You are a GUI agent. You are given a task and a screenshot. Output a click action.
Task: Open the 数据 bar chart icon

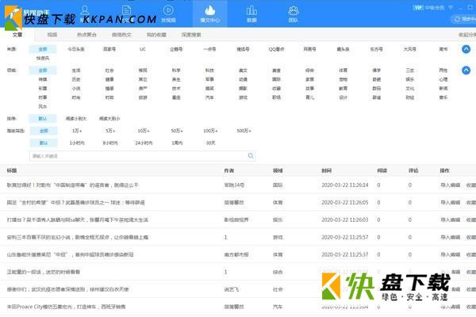251,10
